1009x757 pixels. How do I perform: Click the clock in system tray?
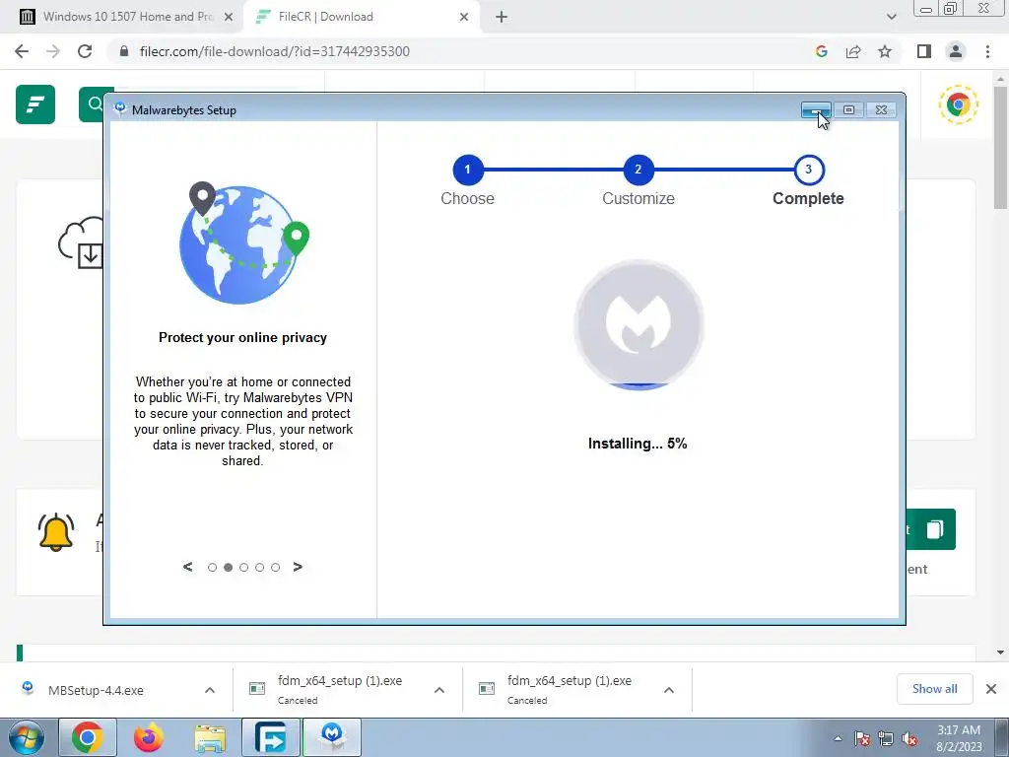[x=958, y=738]
